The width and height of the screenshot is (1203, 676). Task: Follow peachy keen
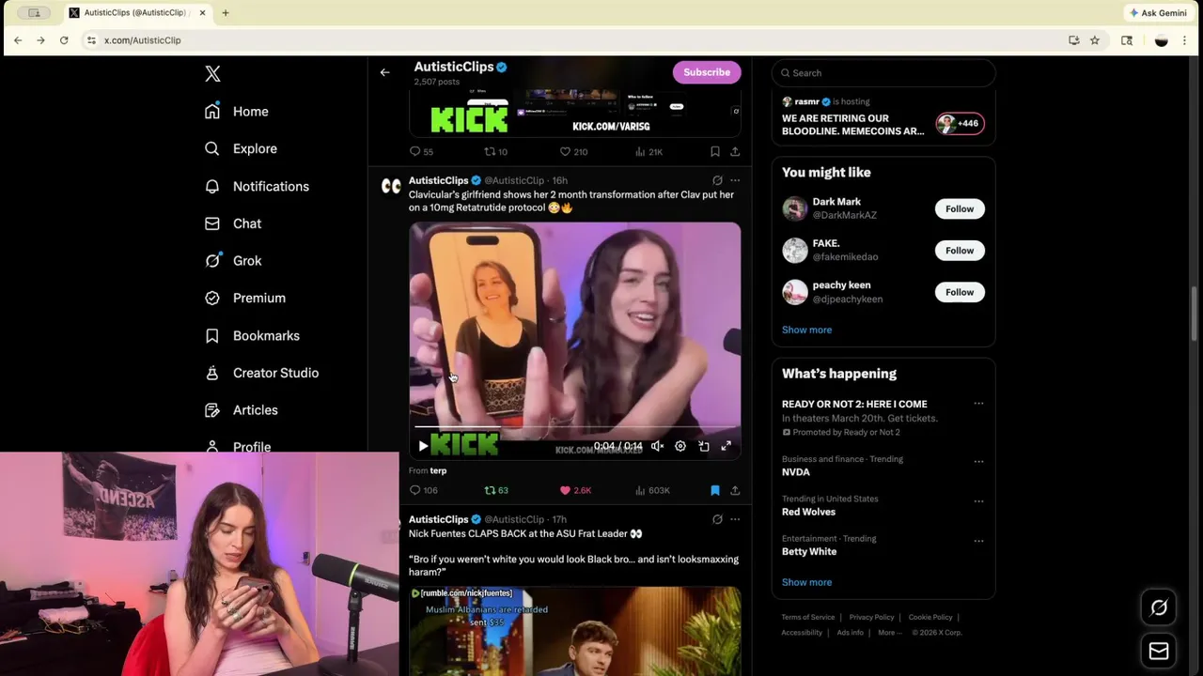click(960, 292)
